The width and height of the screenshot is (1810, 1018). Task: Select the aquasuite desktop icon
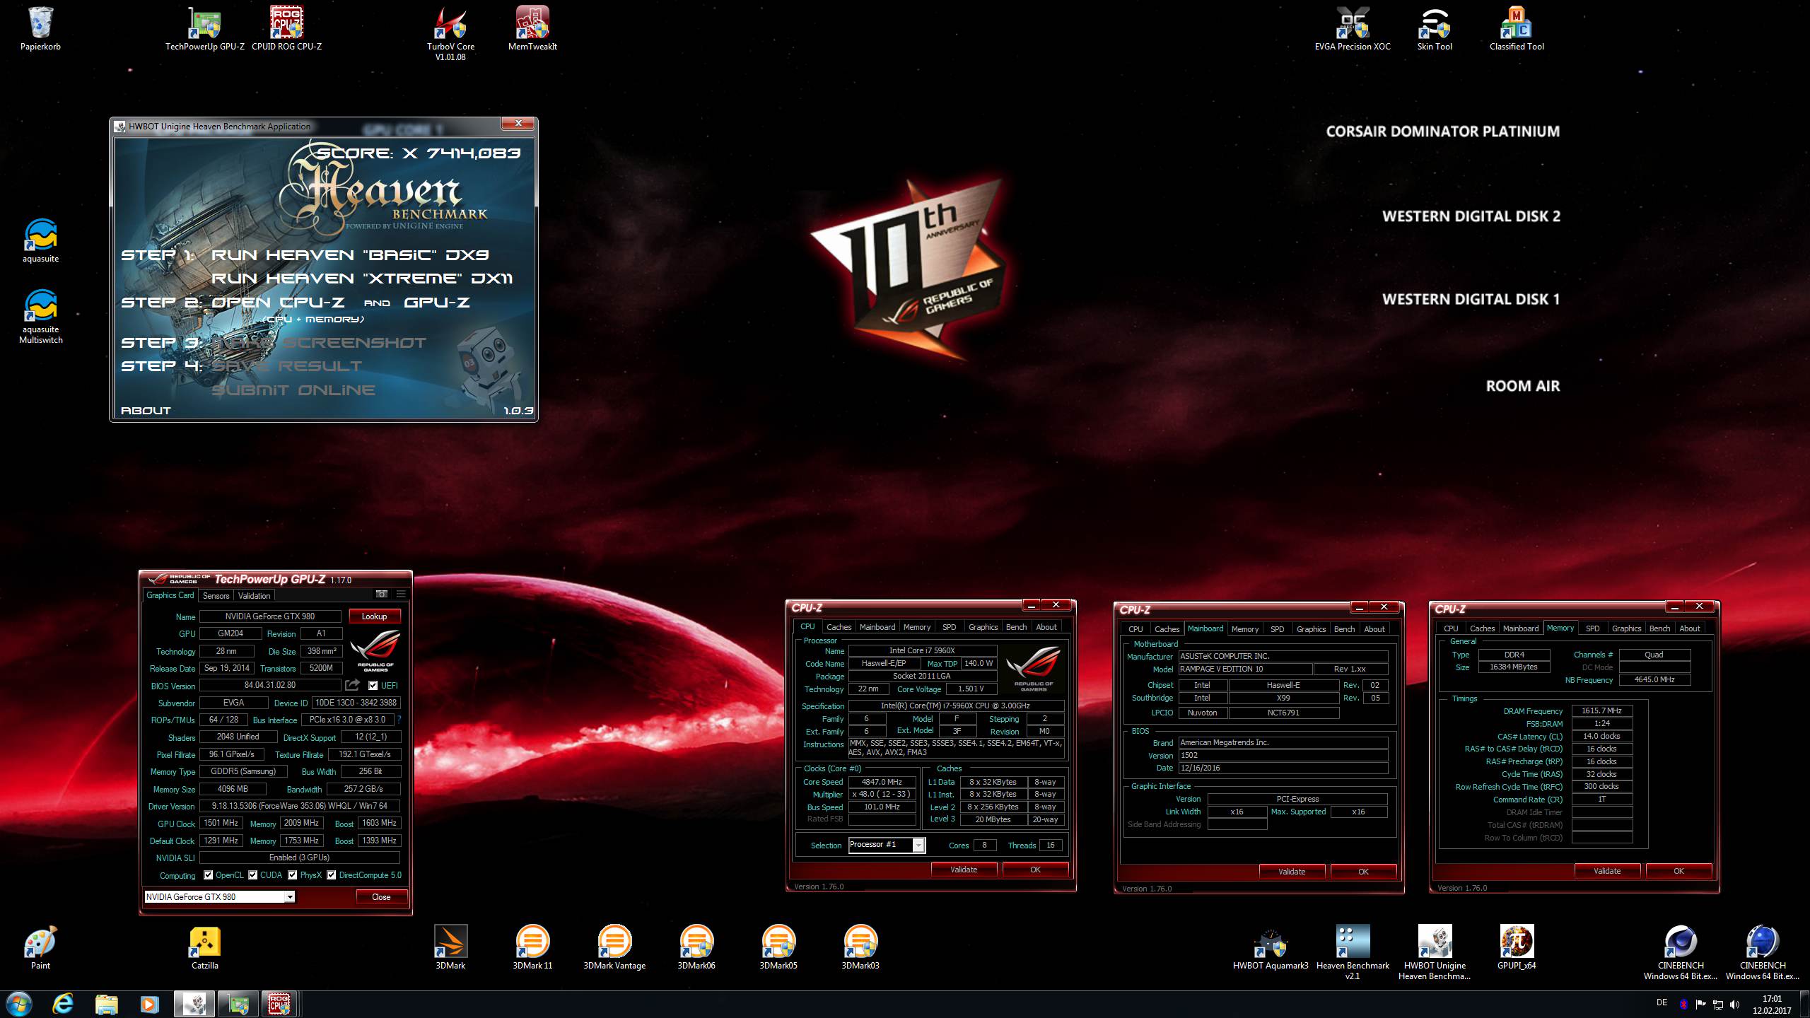40,240
